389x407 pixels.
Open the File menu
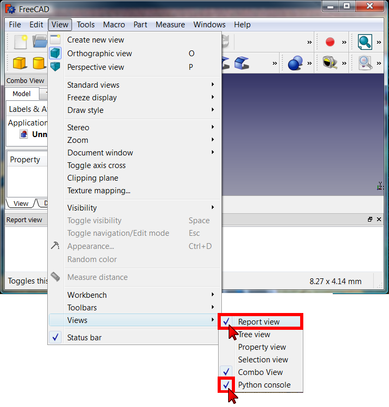(x=15, y=25)
